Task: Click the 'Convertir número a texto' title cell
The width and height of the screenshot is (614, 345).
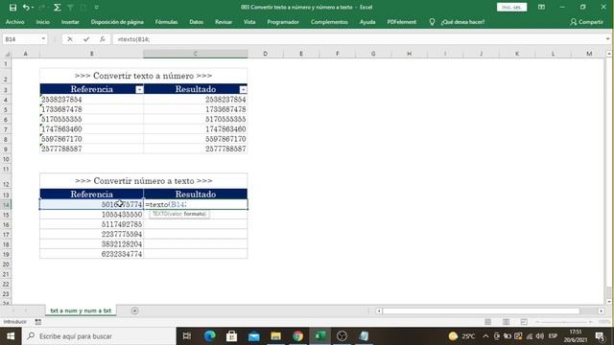Action: 143,181
